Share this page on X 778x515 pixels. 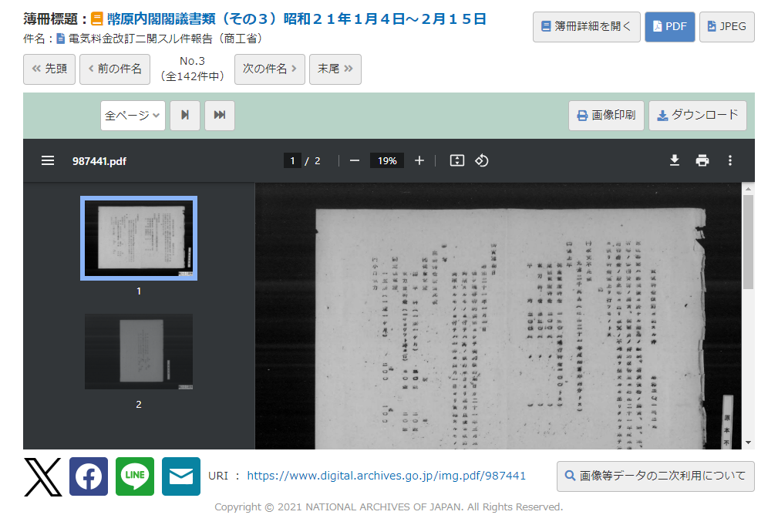[42, 476]
